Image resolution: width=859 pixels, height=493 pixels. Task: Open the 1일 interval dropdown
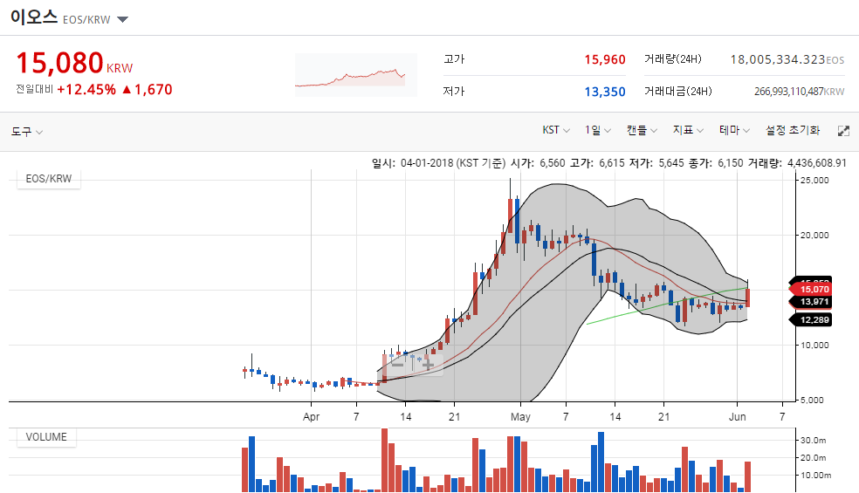point(598,130)
